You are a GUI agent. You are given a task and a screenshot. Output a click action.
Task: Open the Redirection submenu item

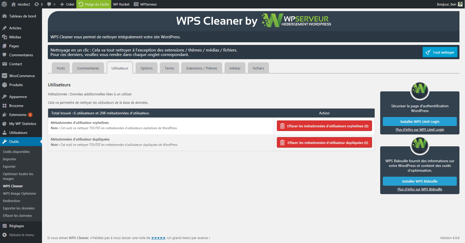[x=11, y=201]
